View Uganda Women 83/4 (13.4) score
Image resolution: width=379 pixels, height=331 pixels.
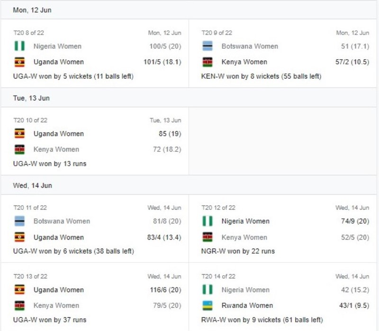(x=164, y=237)
